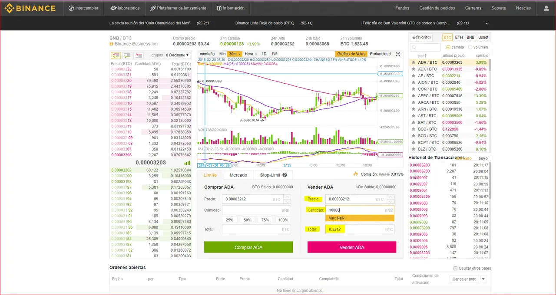
Task: Click the Vender ADA button
Action: pyautogui.click(x=352, y=247)
